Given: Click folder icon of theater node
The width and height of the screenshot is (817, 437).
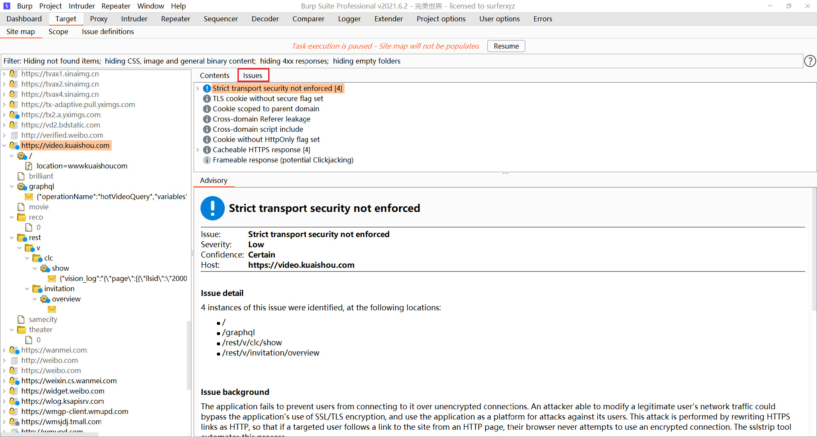Looking at the screenshot, I should point(21,330).
